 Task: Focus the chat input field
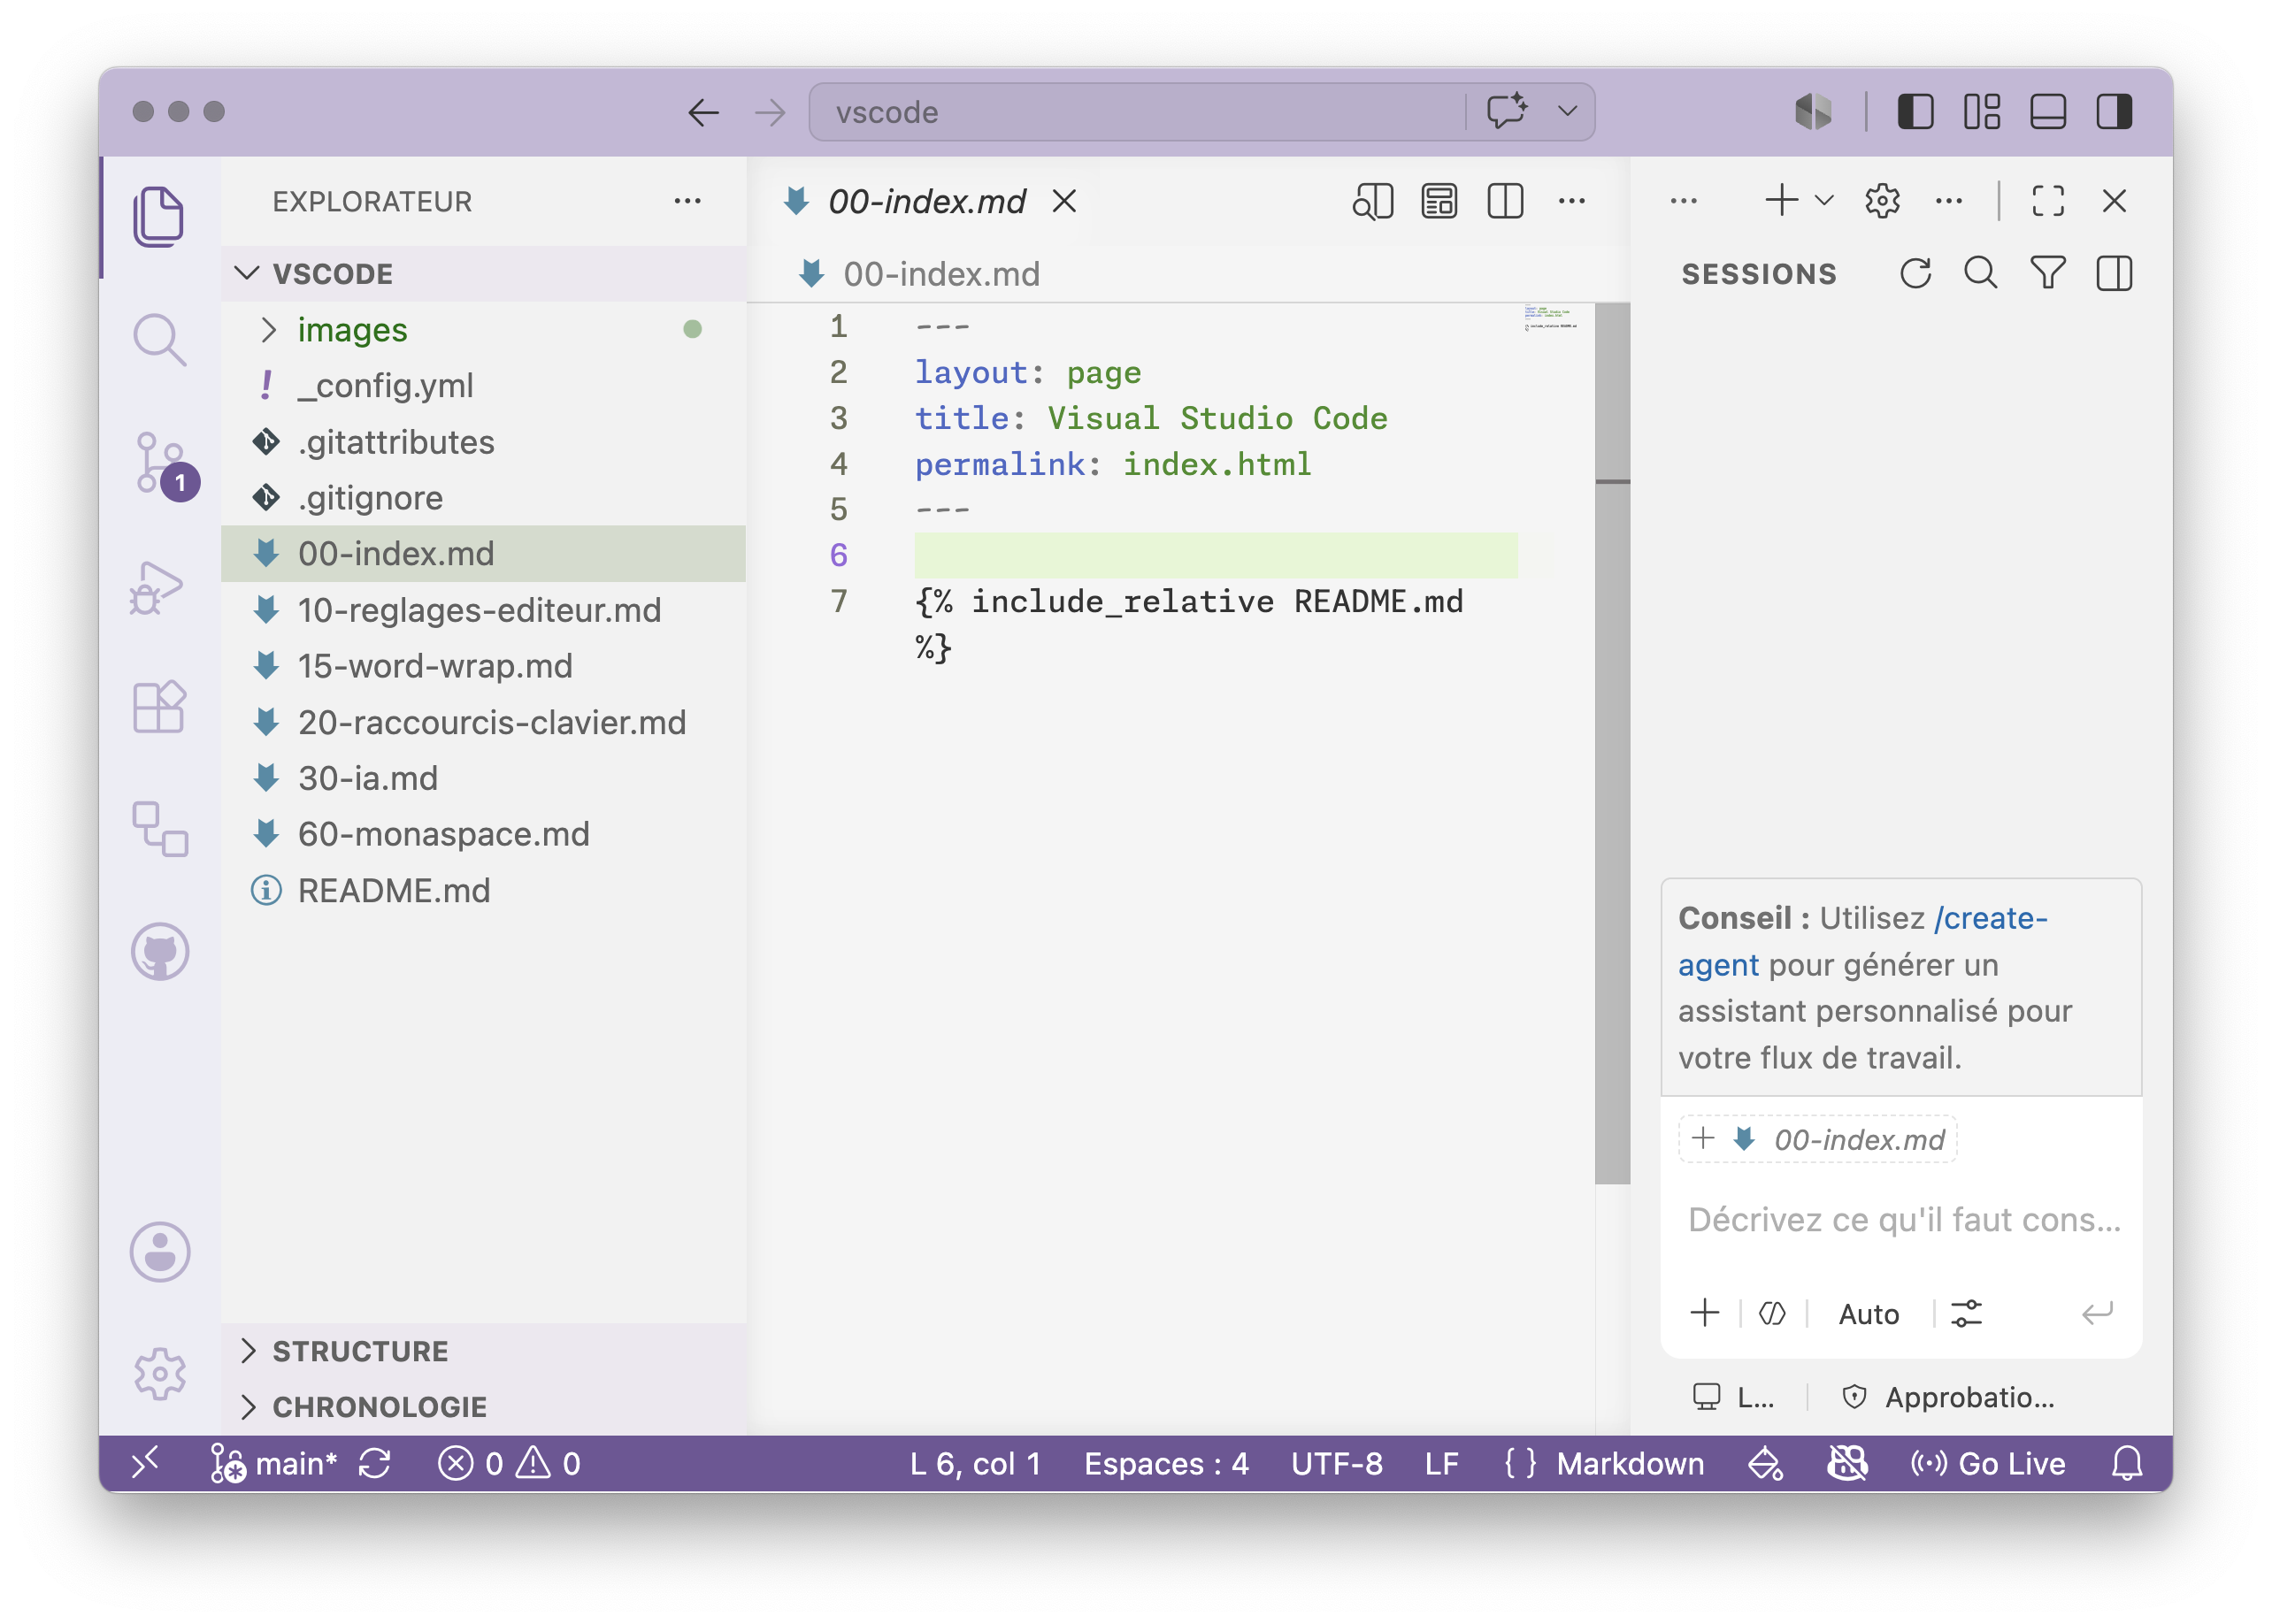point(1903,1219)
